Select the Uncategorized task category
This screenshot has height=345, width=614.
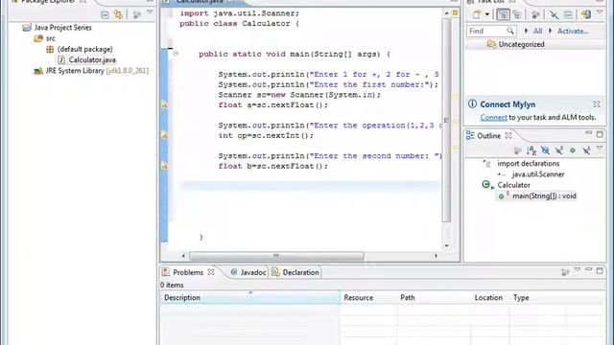click(x=521, y=44)
